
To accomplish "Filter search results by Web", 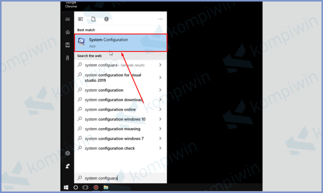I will (x=107, y=19).
